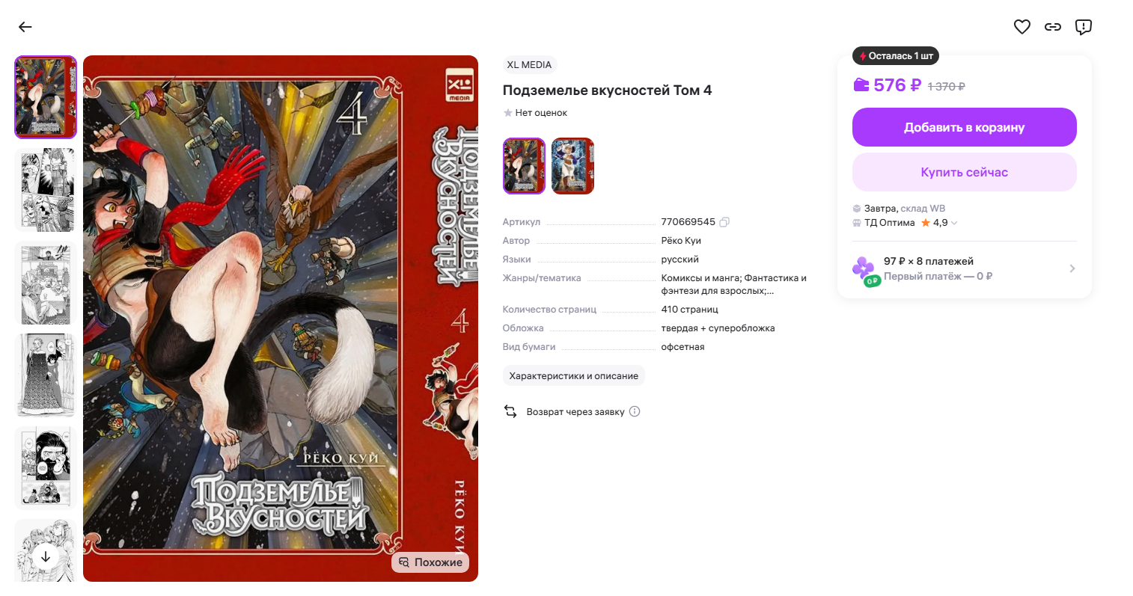Screen dimensions: 1133x596
Task: Add product to favorites with heart icon
Action: point(1021,27)
